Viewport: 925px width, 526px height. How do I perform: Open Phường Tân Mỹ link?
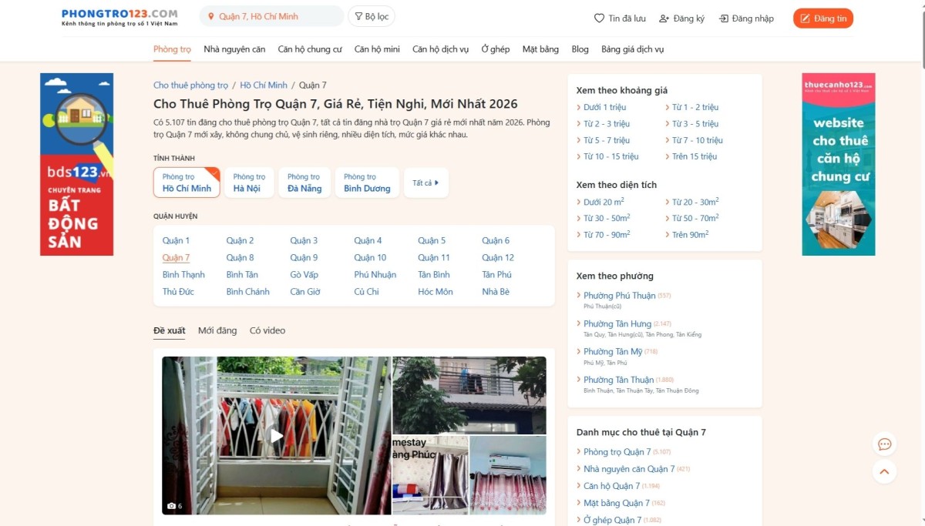click(x=613, y=351)
